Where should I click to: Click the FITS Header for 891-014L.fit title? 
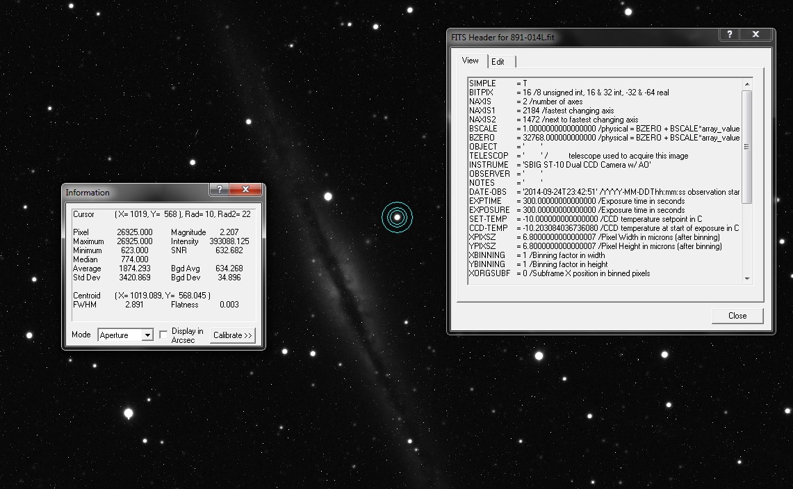click(502, 38)
